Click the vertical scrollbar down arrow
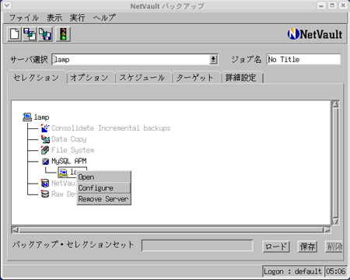Viewport: 350px width, 280px height. [x=335, y=222]
